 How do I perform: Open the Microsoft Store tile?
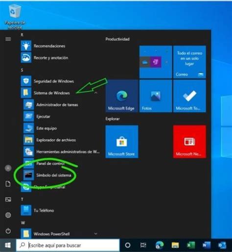click(x=122, y=142)
